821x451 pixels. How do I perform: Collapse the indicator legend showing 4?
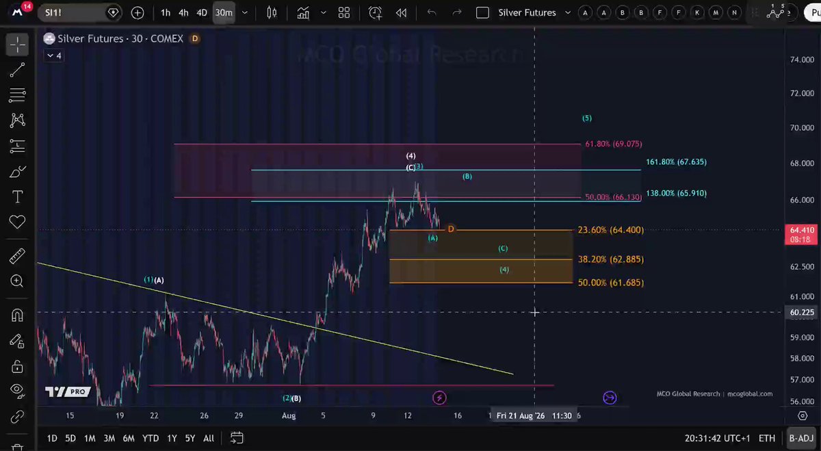54,56
